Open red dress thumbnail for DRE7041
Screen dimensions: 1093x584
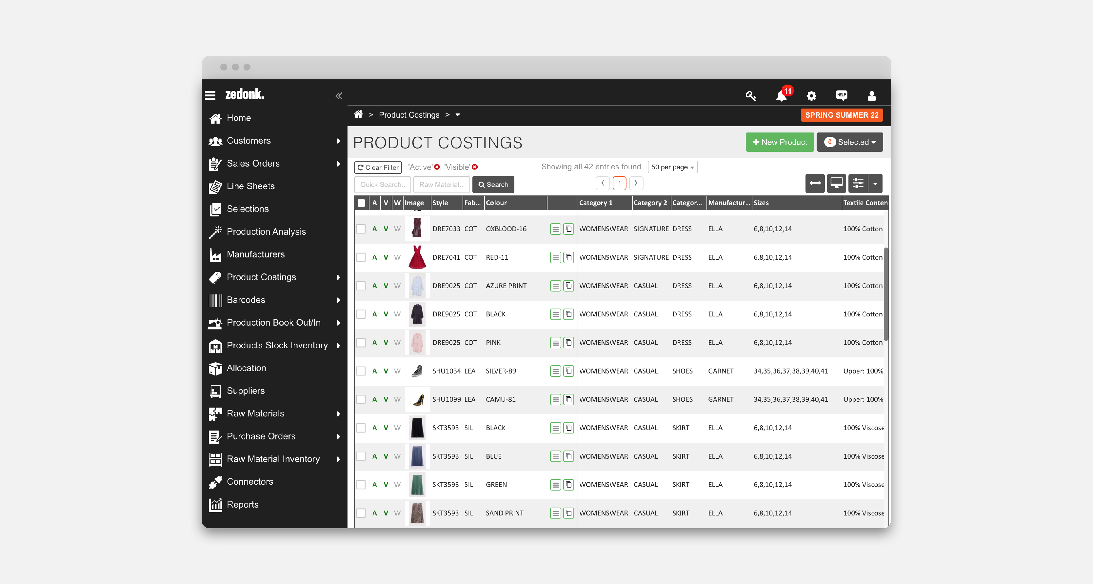[417, 258]
